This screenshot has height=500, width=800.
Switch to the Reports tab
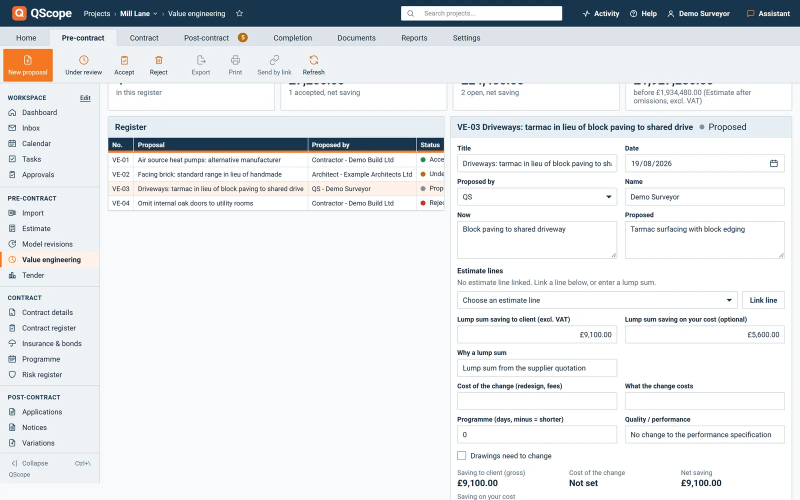[414, 38]
